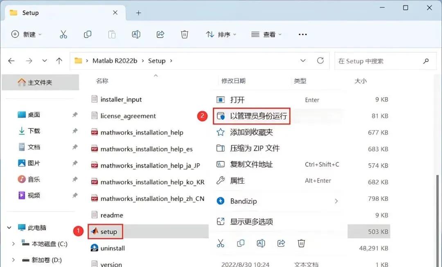The image size is (442, 267).
Task: Open 属性 from the context menu
Action: (278, 181)
